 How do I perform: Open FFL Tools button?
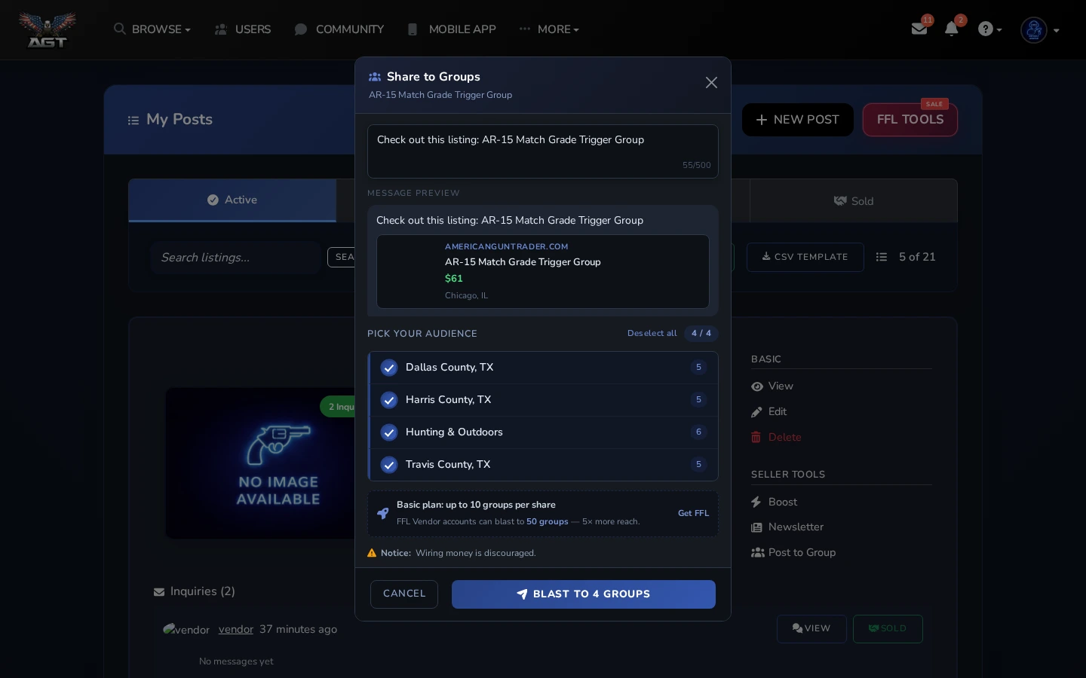(910, 120)
